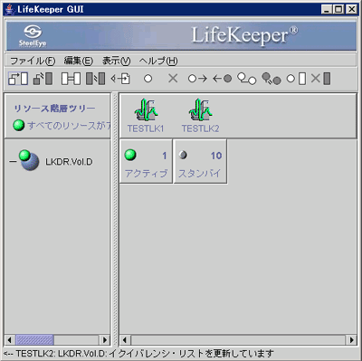Image resolution: width=362 pixels, height=361 pixels.
Task: Click the Delete dependency toolbar icon
Action: click(271, 79)
